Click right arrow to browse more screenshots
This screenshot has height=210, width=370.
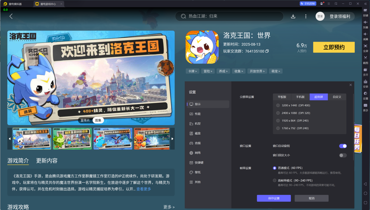coord(172,139)
